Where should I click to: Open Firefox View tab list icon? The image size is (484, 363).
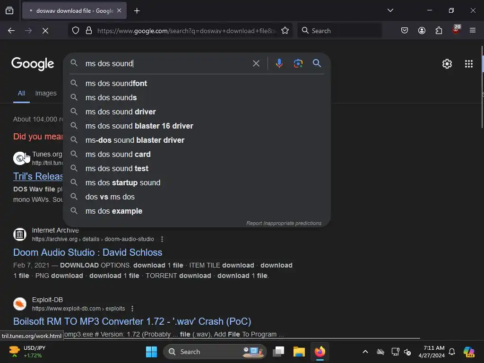click(9, 10)
